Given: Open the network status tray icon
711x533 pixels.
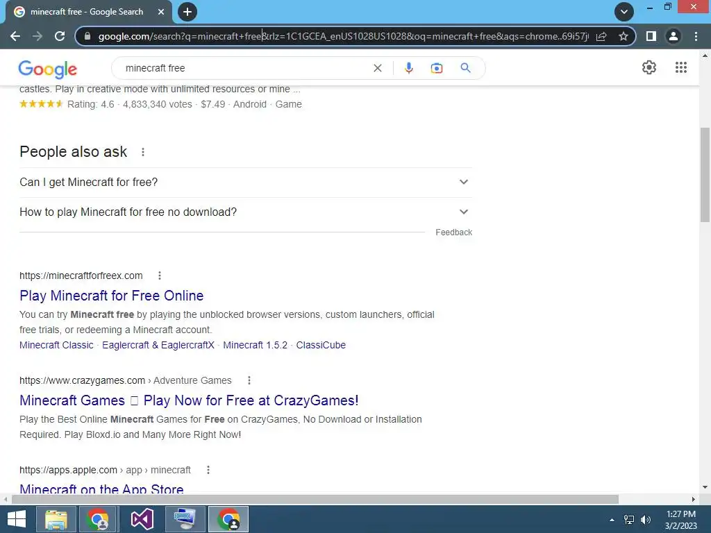Looking at the screenshot, I should pyautogui.click(x=629, y=520).
